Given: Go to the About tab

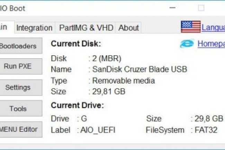Looking at the screenshot, I should coord(128,28).
